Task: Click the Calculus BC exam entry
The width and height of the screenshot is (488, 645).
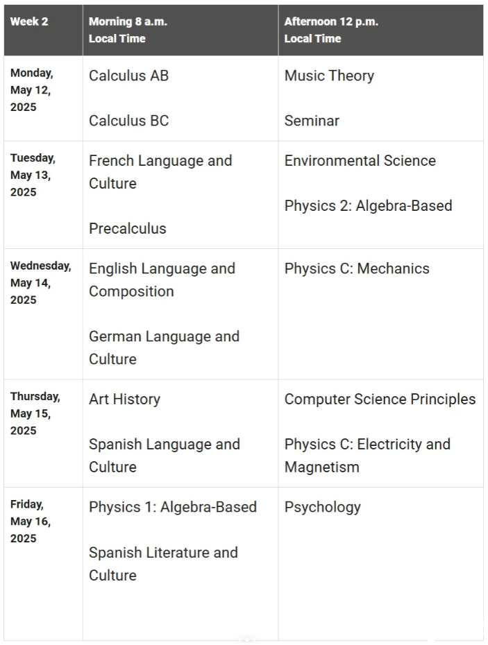Action: [x=128, y=121]
